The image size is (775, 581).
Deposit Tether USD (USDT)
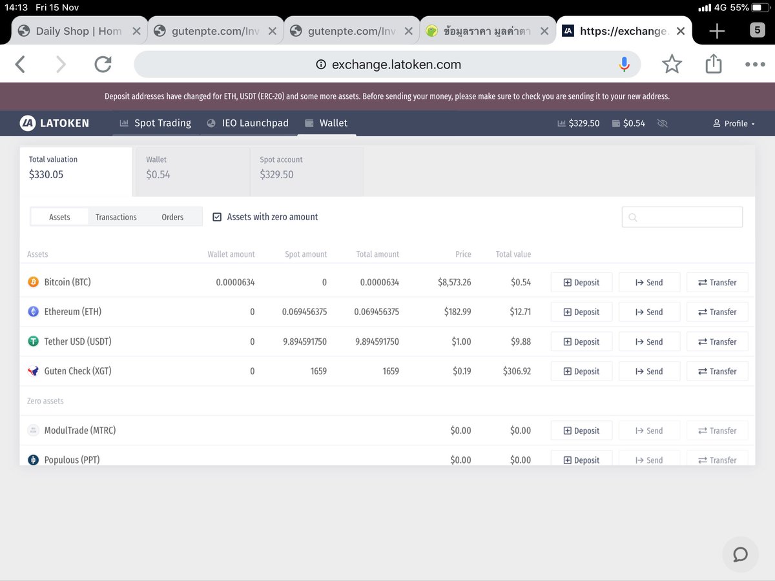tap(581, 341)
